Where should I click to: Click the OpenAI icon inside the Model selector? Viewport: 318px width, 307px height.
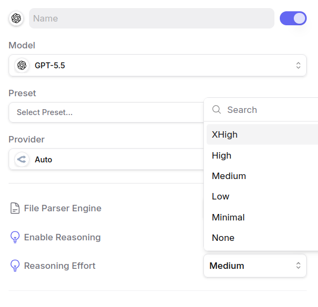22,66
